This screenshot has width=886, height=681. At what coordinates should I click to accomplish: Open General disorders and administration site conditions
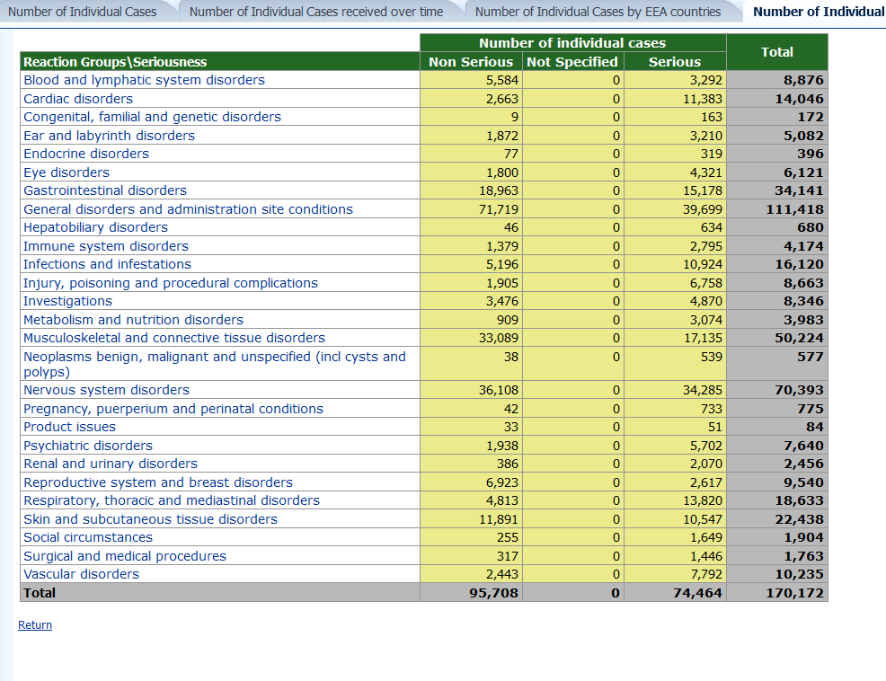coord(188,209)
